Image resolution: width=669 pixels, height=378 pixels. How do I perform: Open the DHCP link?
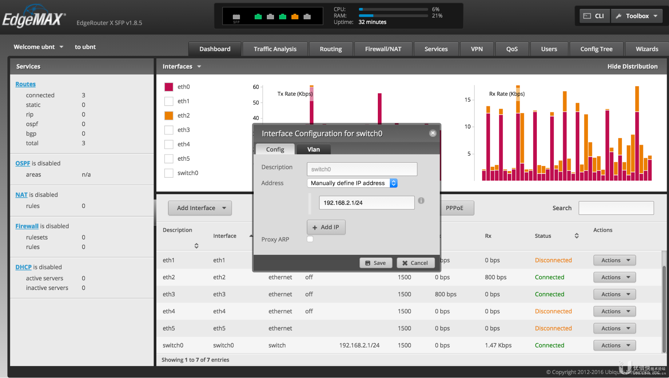point(23,267)
